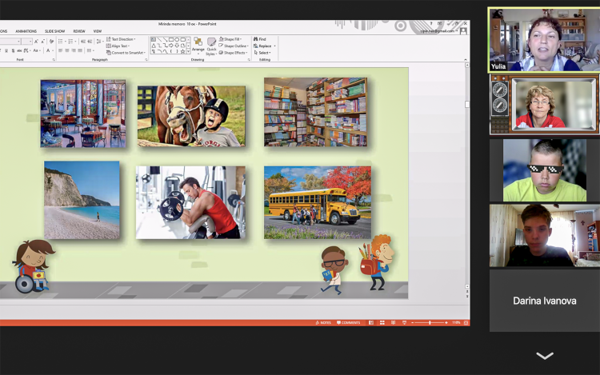Select the bookstore shelves picture
This screenshot has width=600, height=375.
coord(315,112)
